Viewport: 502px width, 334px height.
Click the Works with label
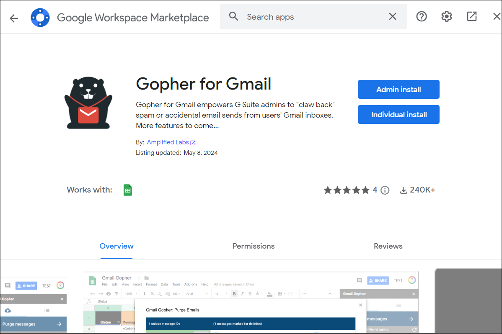click(x=89, y=190)
